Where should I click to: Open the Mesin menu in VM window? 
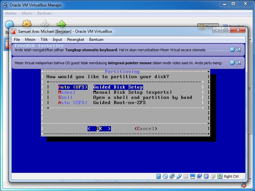click(x=30, y=40)
